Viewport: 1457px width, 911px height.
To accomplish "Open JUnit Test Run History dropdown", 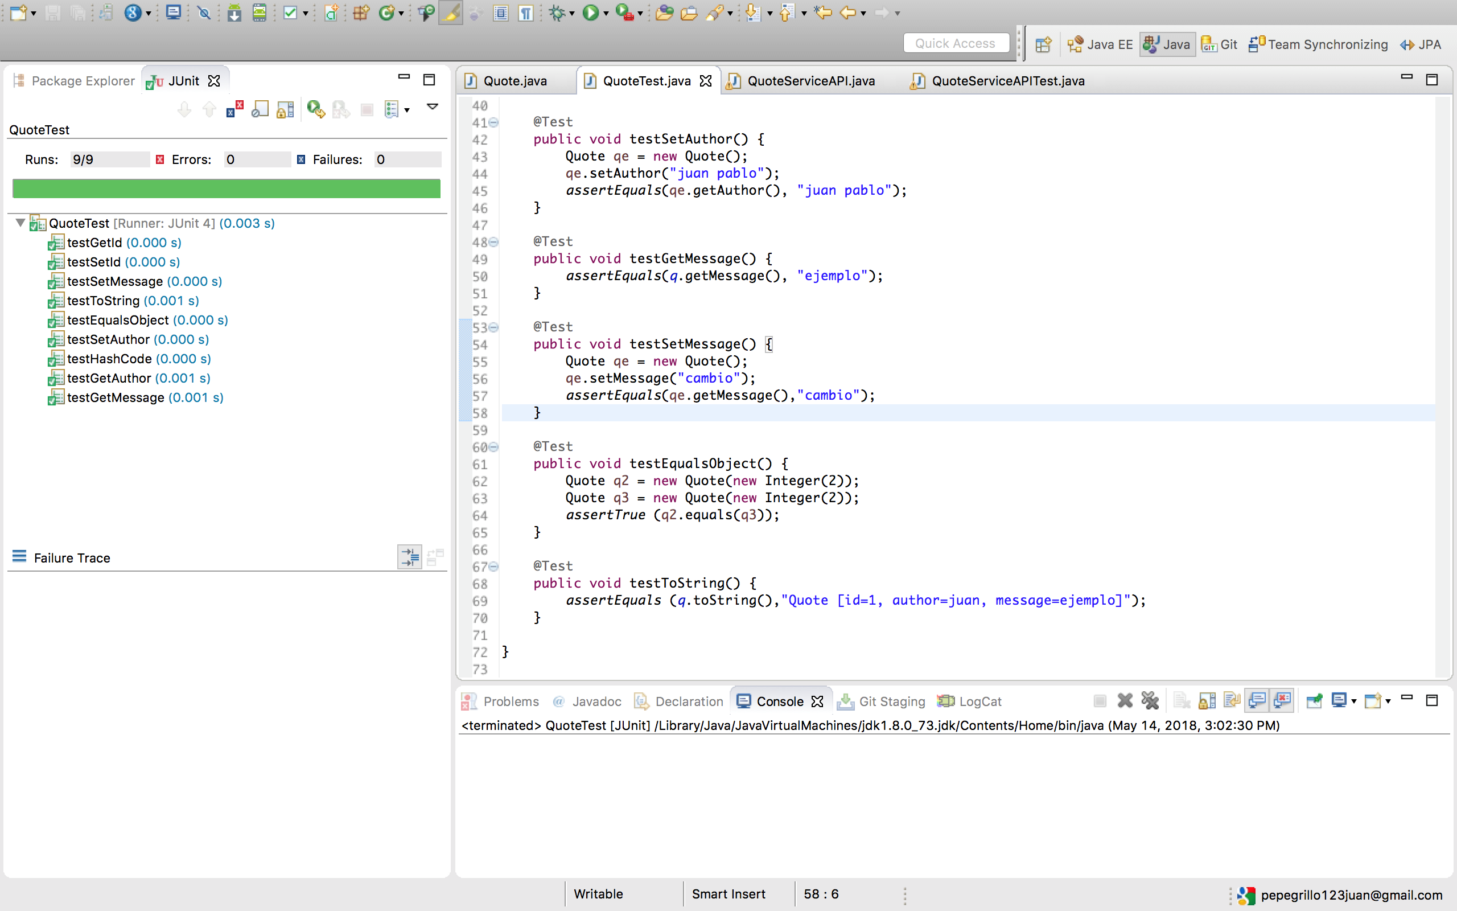I will (x=407, y=110).
